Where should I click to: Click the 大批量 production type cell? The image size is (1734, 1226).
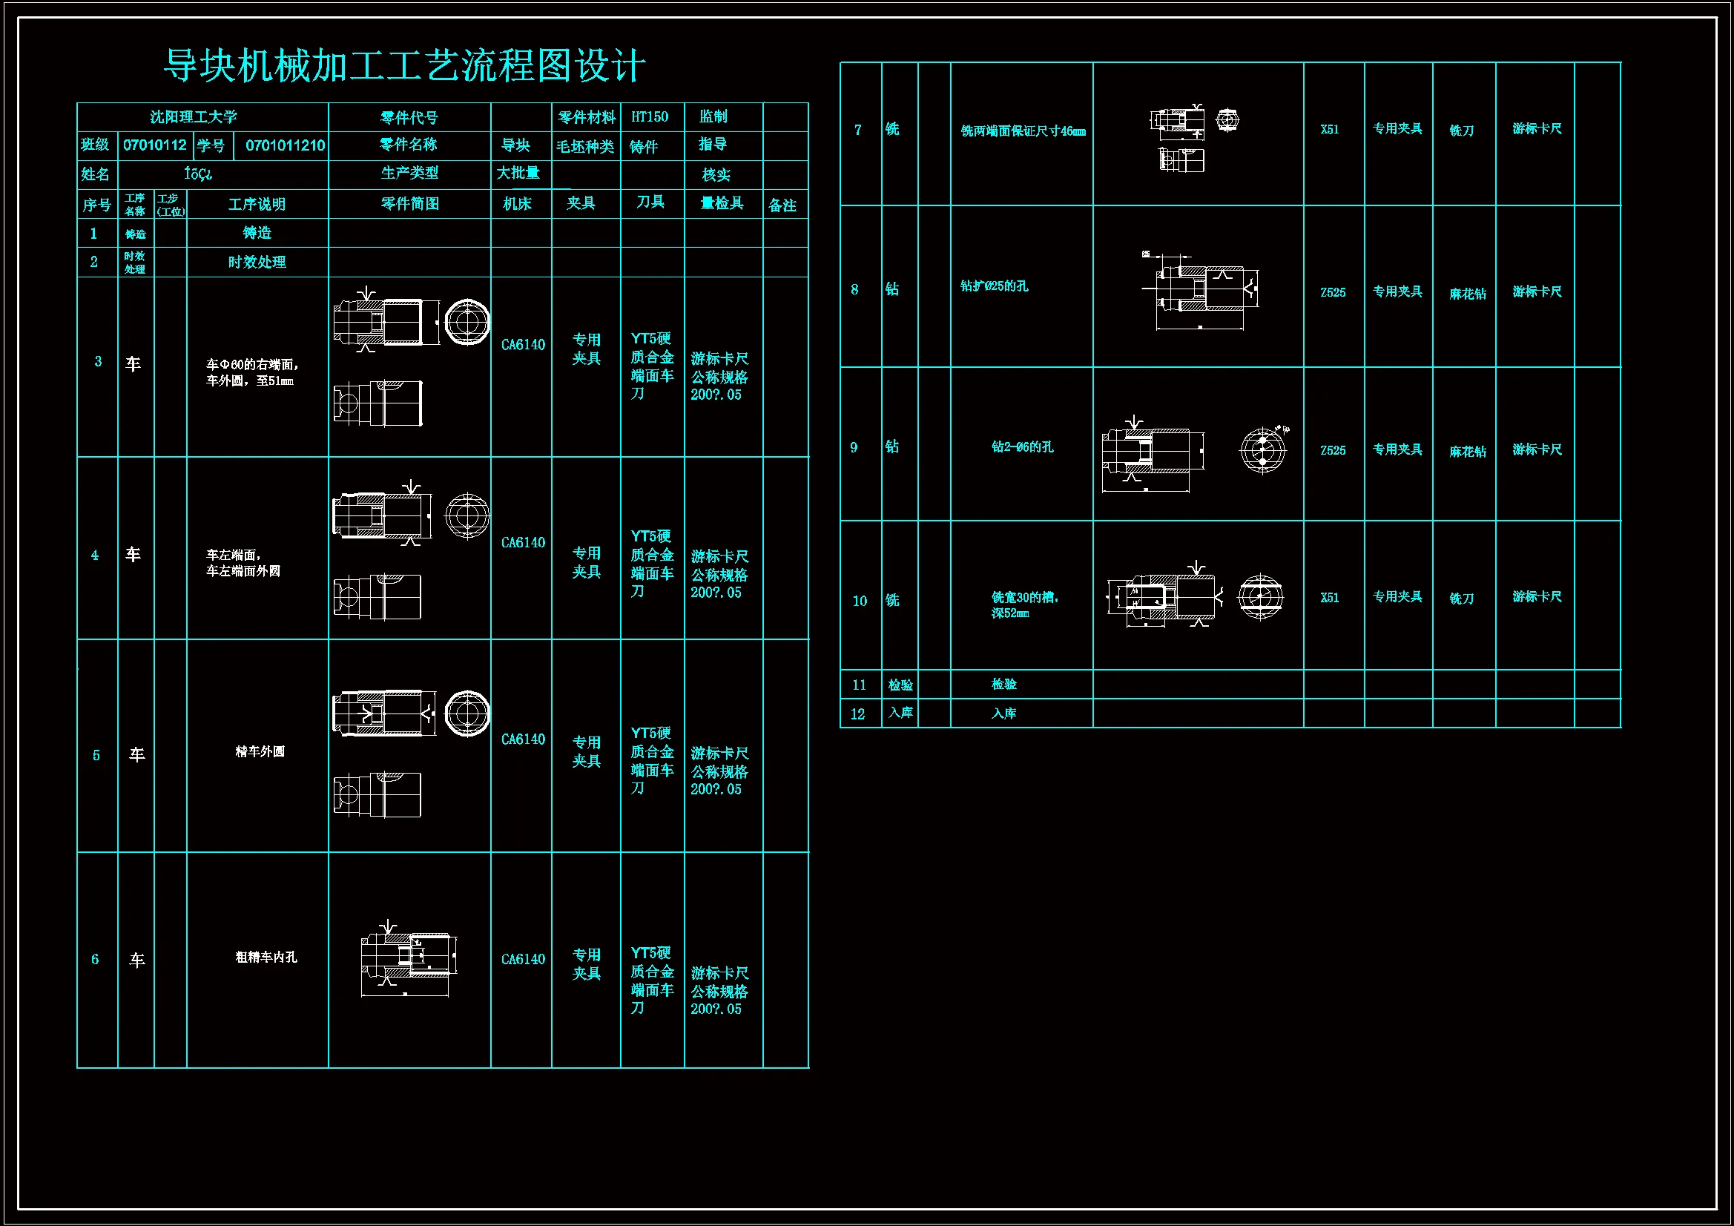tap(518, 174)
